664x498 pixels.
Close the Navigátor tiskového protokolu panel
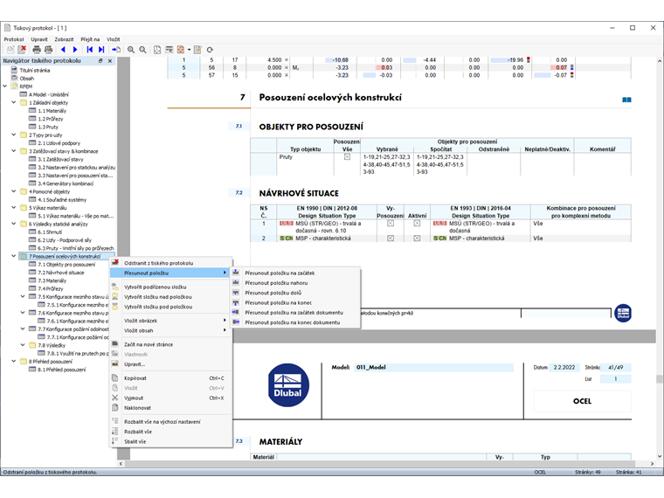pos(110,61)
